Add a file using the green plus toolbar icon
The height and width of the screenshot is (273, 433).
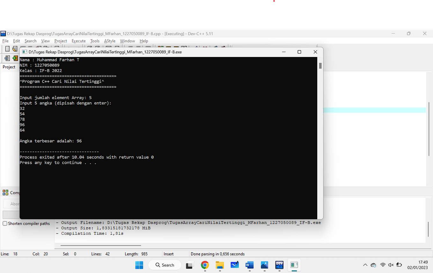tap(15, 58)
